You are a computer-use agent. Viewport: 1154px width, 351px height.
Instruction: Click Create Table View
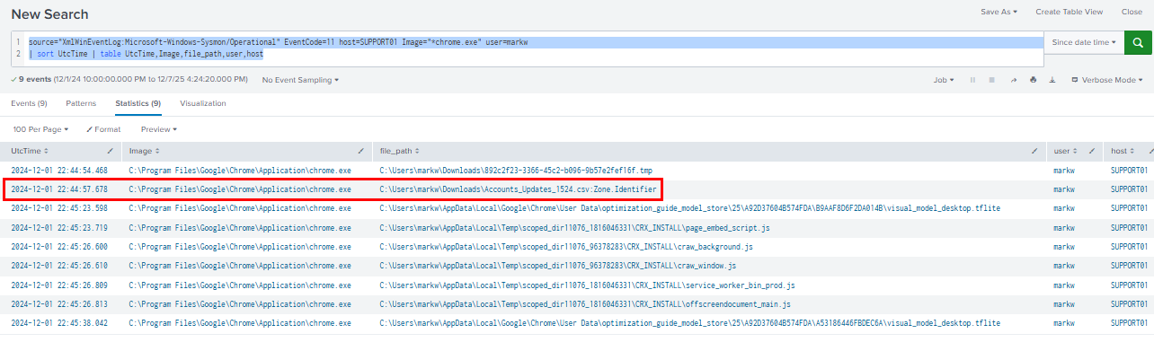(x=1069, y=12)
